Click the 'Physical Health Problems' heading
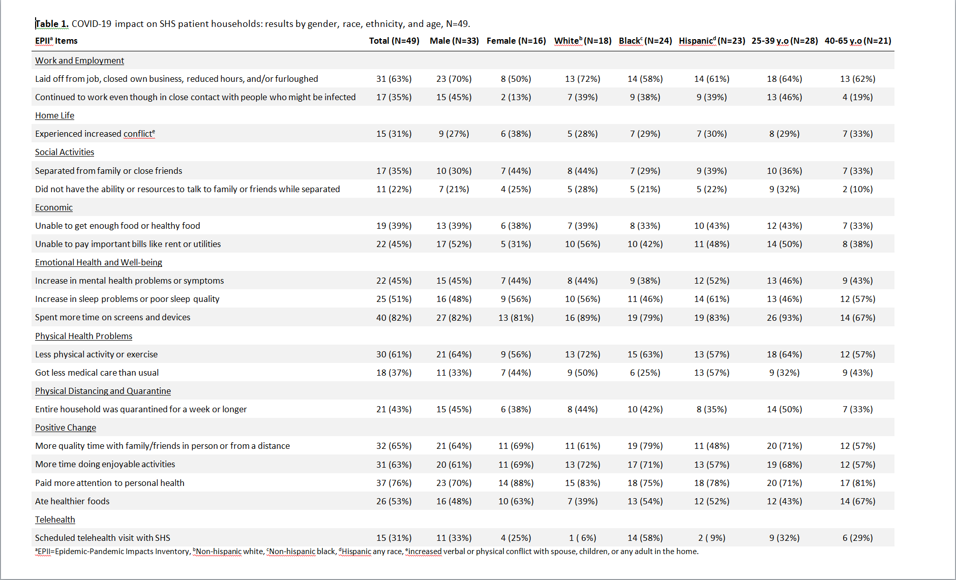 click(x=83, y=336)
